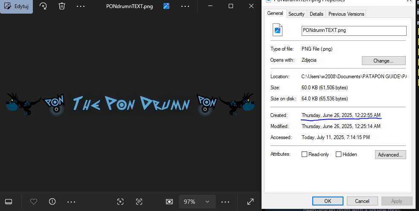Click the Accessed 'Today, July 11, 2025' text
419x211 pixels.
336,137
